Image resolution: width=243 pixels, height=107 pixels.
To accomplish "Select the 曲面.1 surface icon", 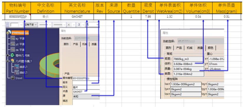I will (x=17, y=67).
